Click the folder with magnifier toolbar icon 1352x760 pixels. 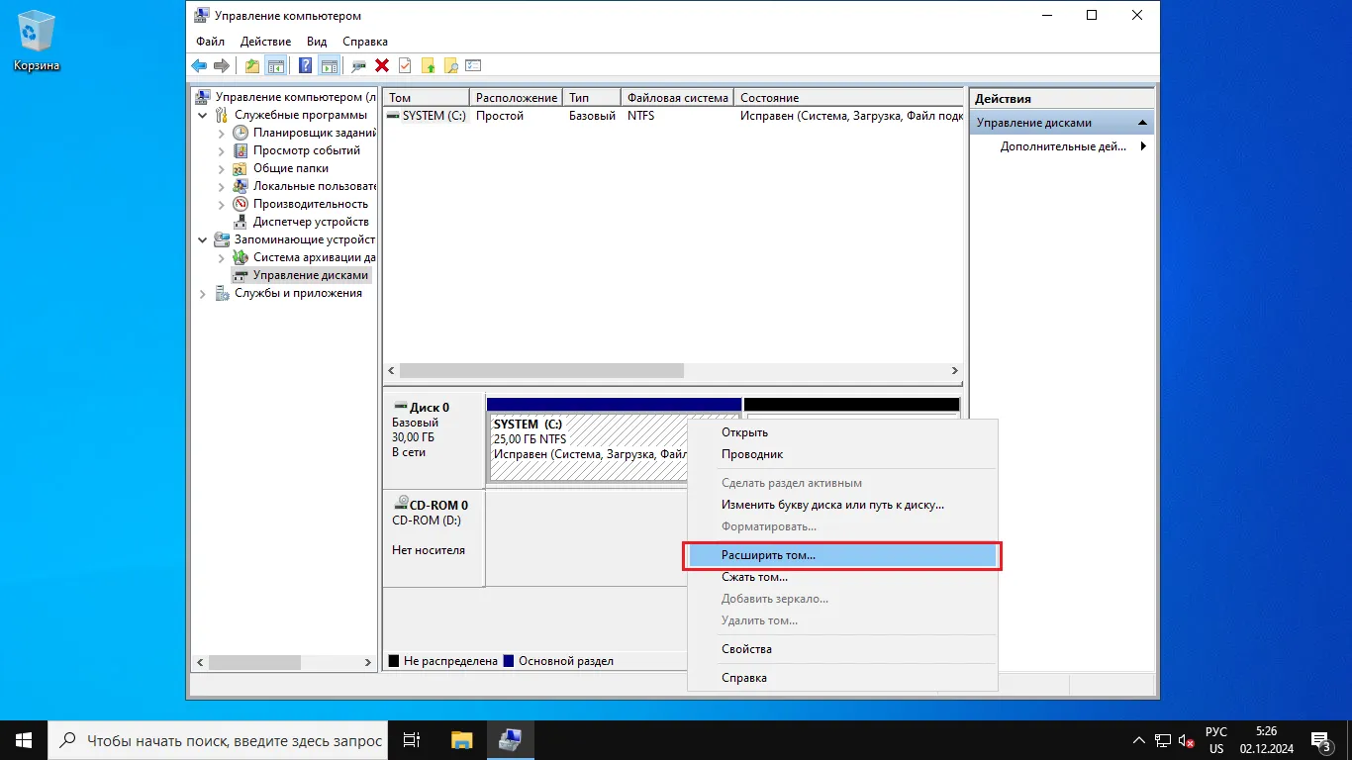click(451, 66)
